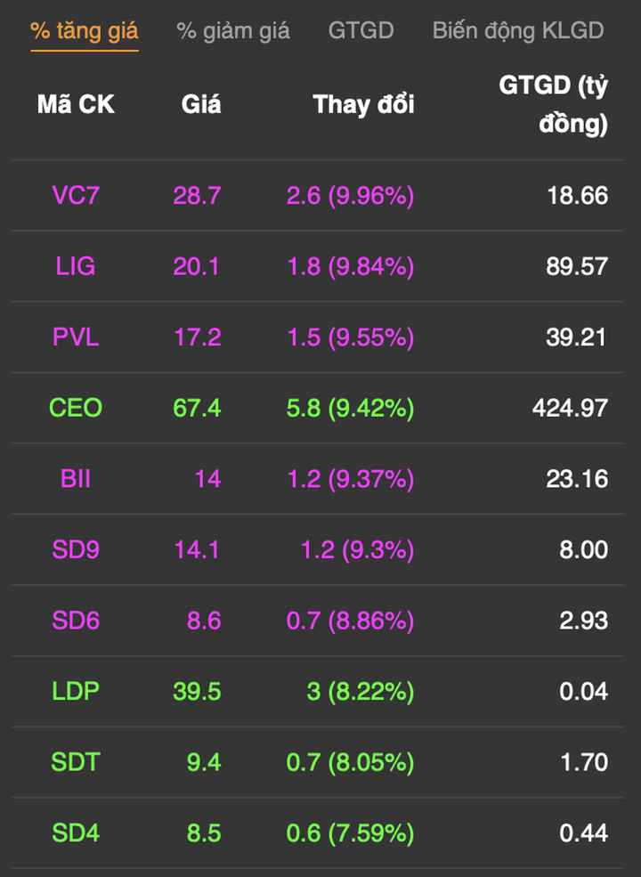Open the % giảm giá tab
Viewport: 641px width, 877px height.
pyautogui.click(x=233, y=30)
